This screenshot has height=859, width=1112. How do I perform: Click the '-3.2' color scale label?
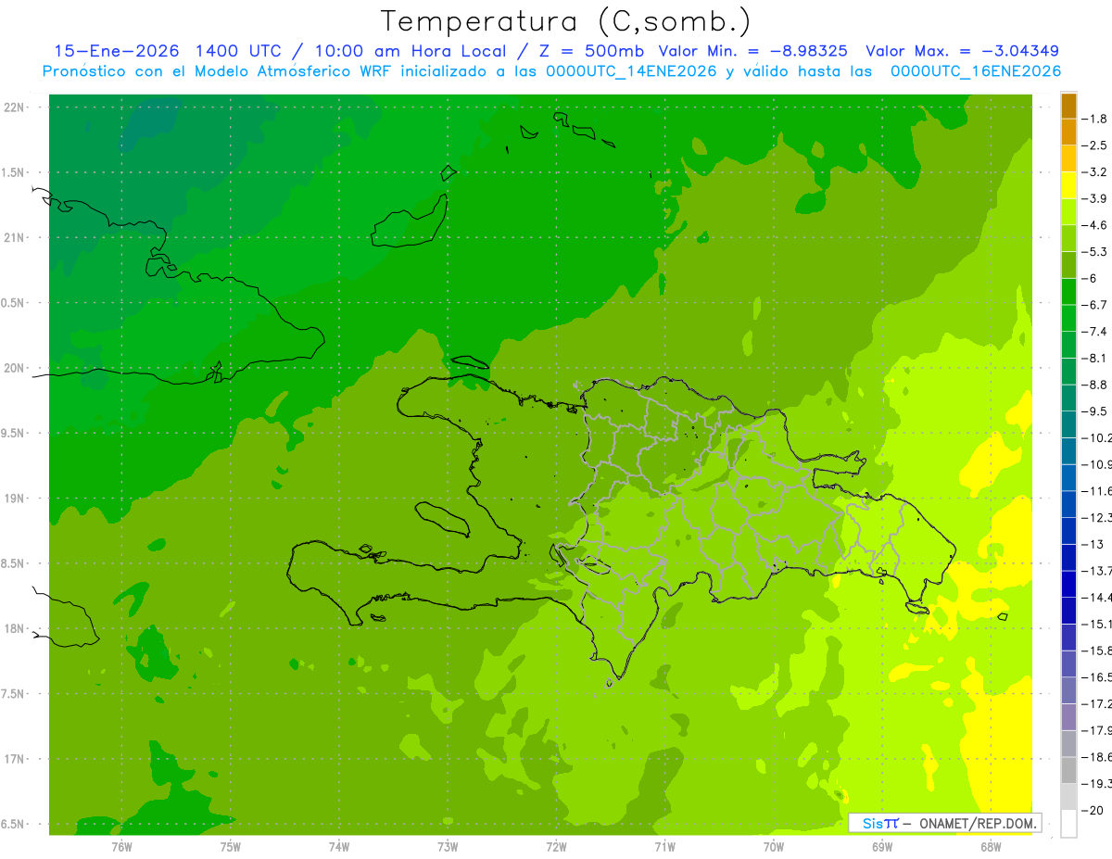pyautogui.click(x=1094, y=171)
